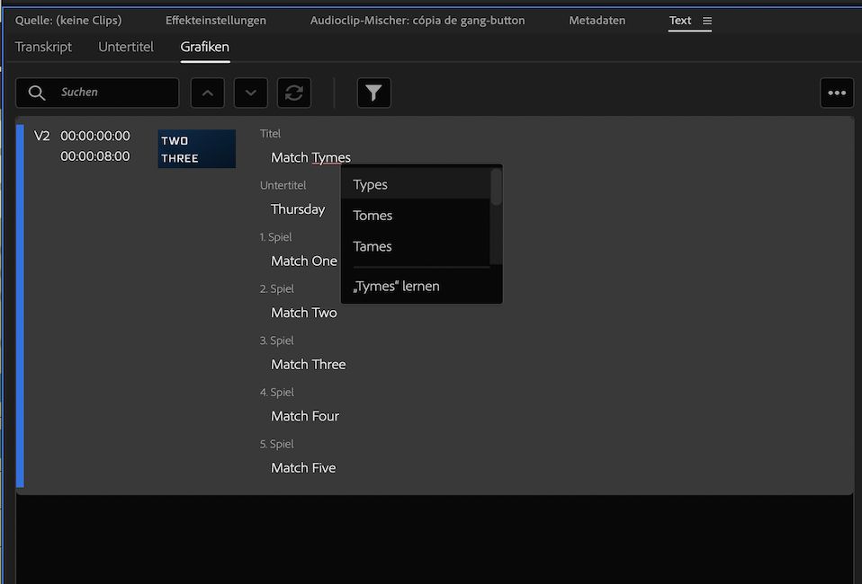862x584 pixels.
Task: Click the Match Two text field
Action: pos(304,313)
